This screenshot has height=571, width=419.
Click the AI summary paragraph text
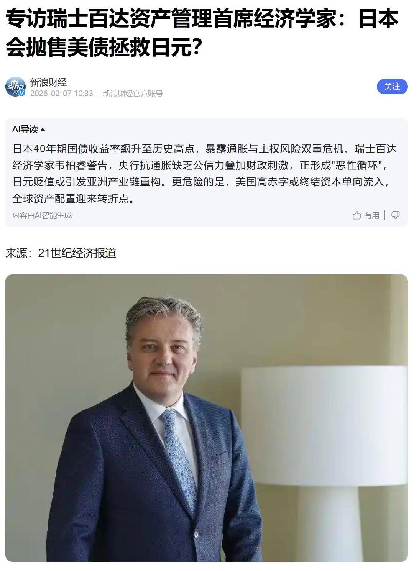point(204,174)
